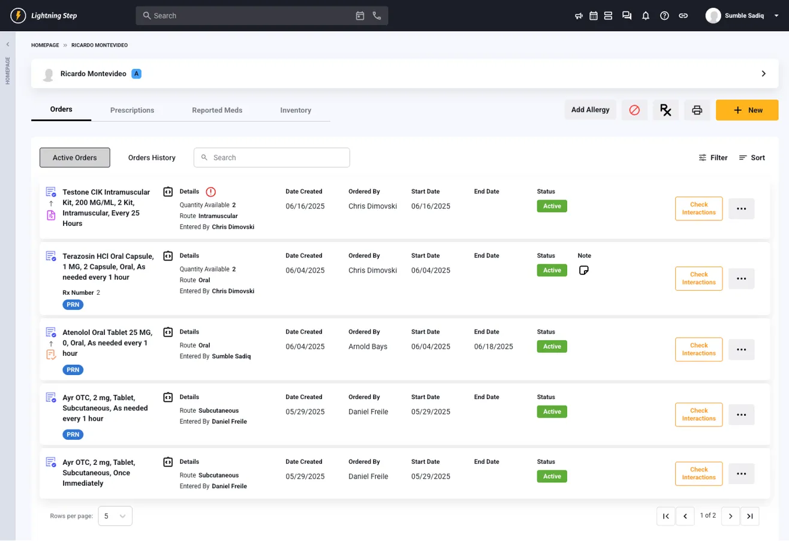Click the Rx prescription icon button
The height and width of the screenshot is (541, 789).
point(665,110)
